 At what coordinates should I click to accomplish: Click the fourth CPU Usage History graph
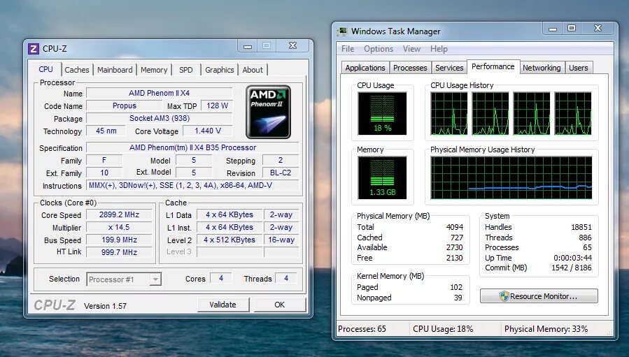point(573,113)
